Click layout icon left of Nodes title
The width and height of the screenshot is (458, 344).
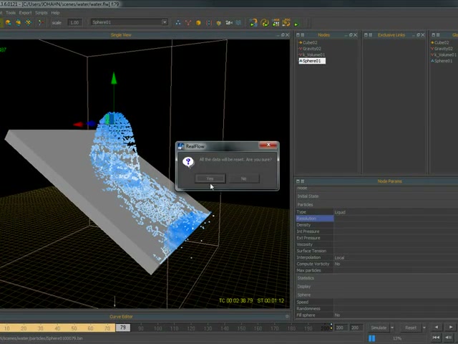303,35
